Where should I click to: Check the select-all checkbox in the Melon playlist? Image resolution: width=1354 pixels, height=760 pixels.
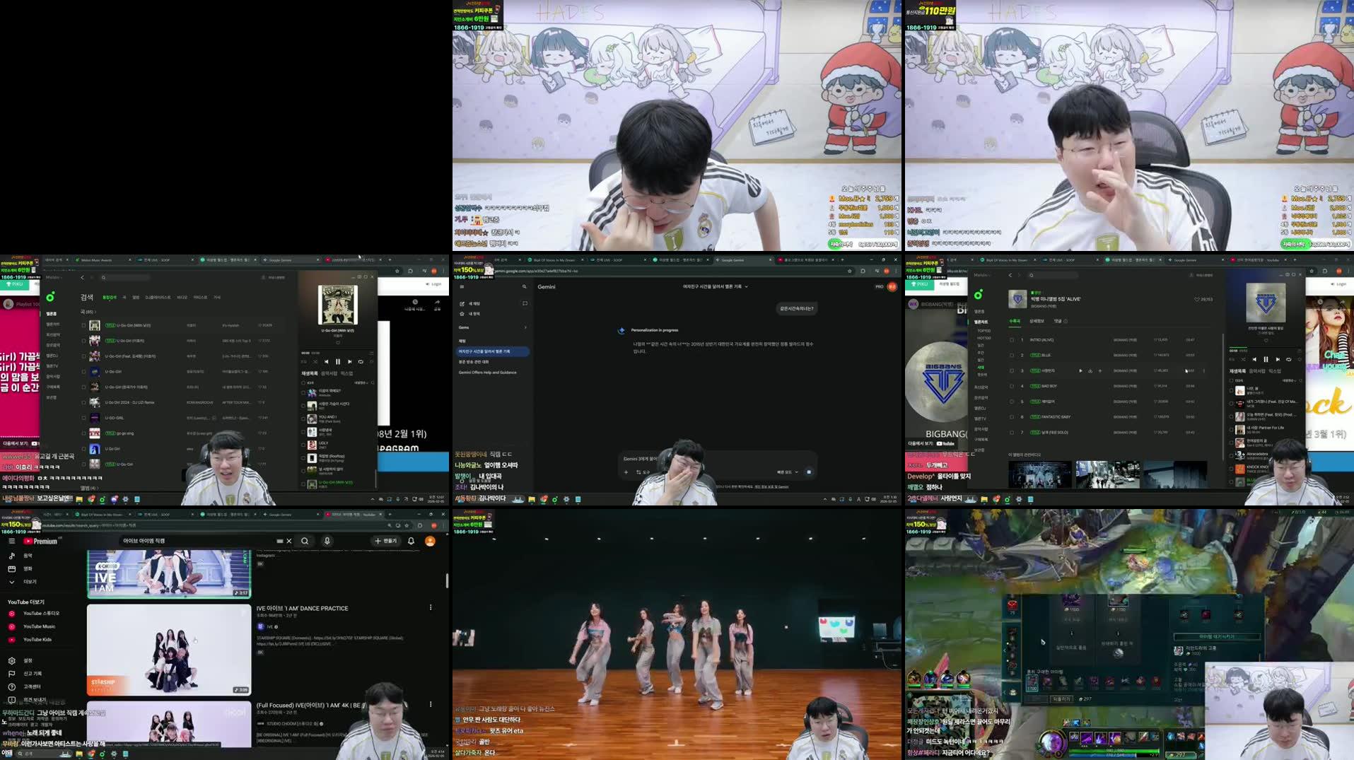tap(303, 382)
